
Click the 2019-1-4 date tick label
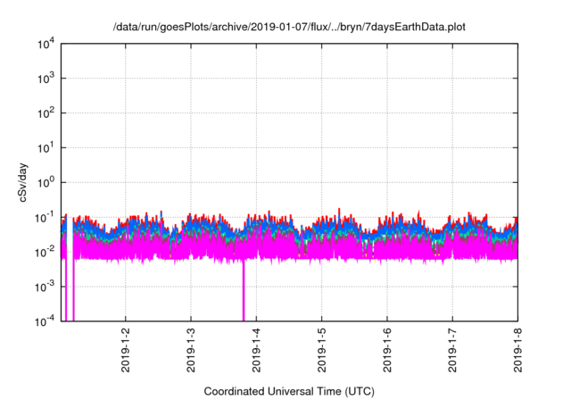coord(256,350)
